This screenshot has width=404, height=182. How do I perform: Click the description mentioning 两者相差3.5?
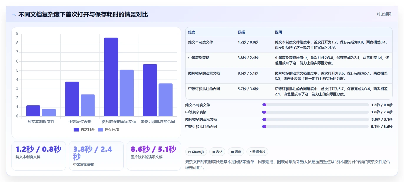pyautogui.click(x=332, y=76)
